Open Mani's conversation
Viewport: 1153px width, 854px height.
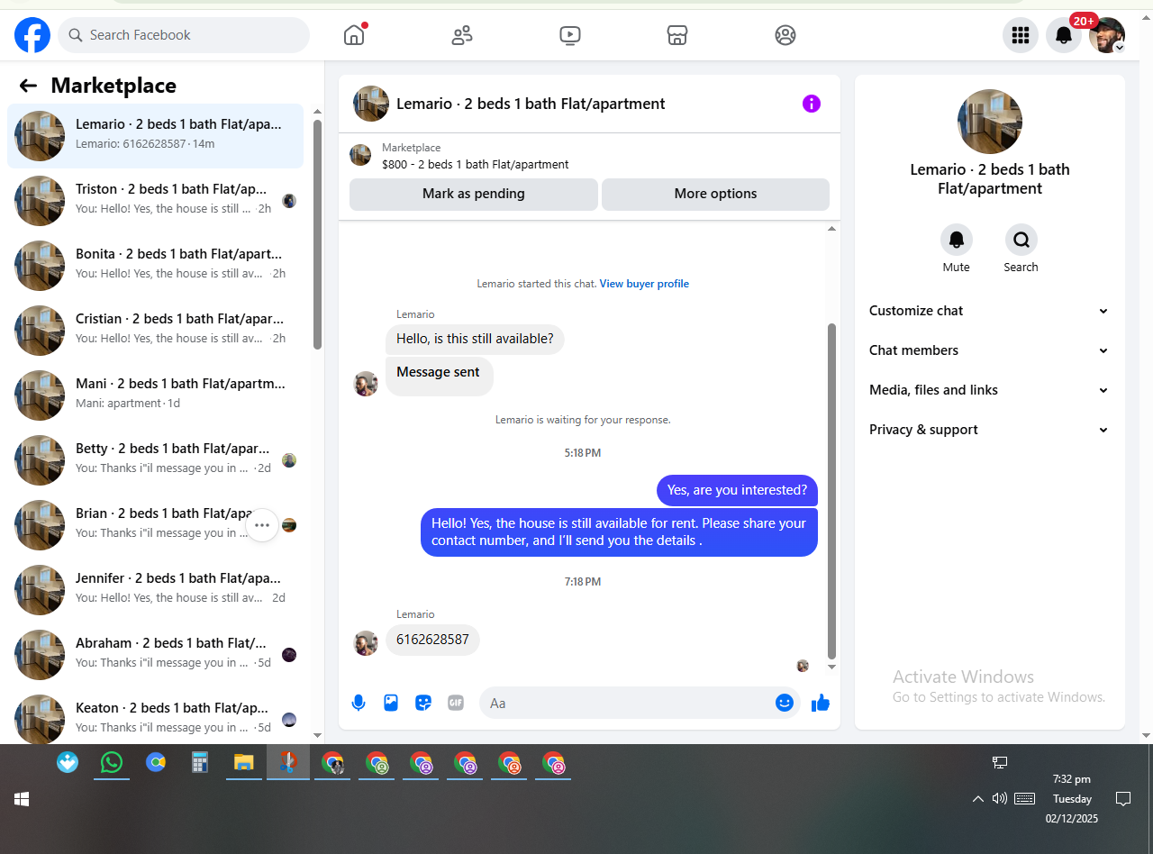point(155,395)
